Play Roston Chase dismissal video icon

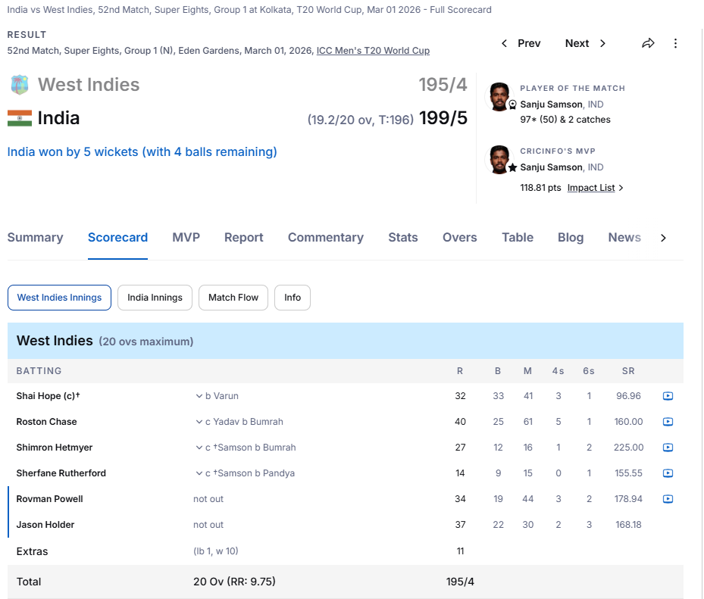coord(668,422)
